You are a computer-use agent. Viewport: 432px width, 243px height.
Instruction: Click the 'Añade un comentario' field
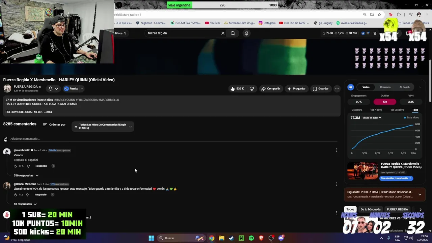point(174,139)
